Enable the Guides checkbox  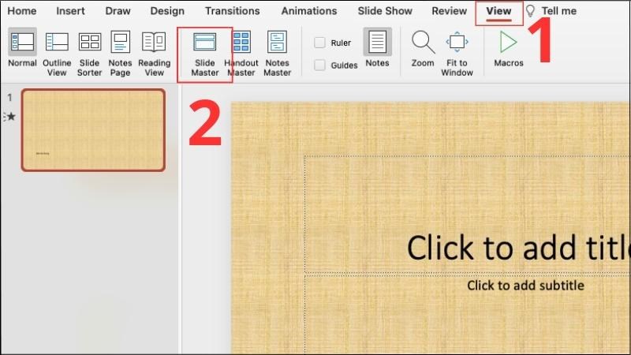tap(319, 65)
